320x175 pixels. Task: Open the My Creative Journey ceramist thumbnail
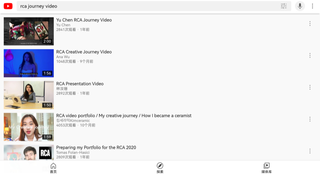(29, 127)
